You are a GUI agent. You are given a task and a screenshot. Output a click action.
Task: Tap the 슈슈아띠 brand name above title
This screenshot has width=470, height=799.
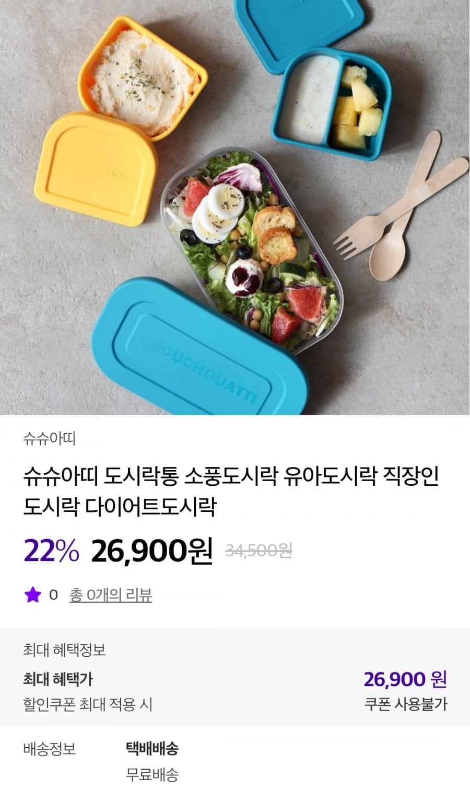50,438
